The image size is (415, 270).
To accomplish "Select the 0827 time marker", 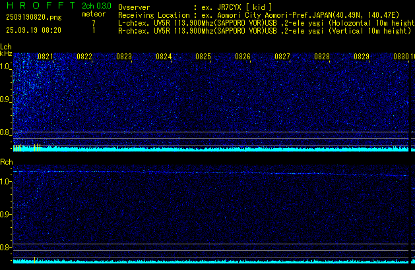I will point(282,57).
